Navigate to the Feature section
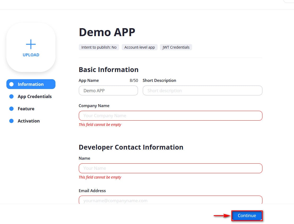The image size is (294, 224). tap(26, 109)
